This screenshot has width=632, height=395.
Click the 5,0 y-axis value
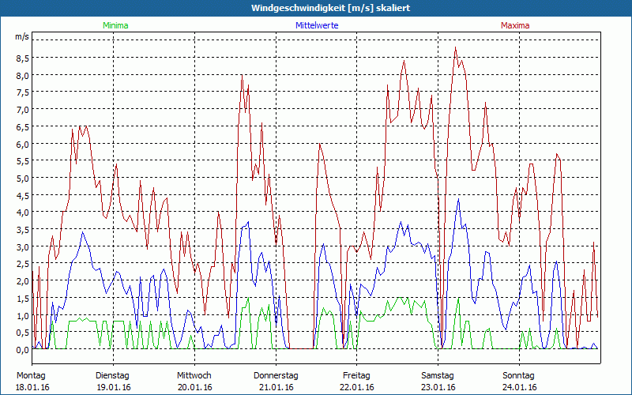tap(23, 179)
